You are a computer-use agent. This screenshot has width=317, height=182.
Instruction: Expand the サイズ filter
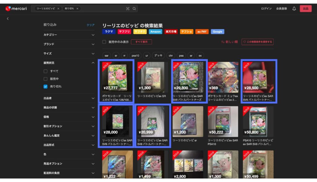pos(69,54)
